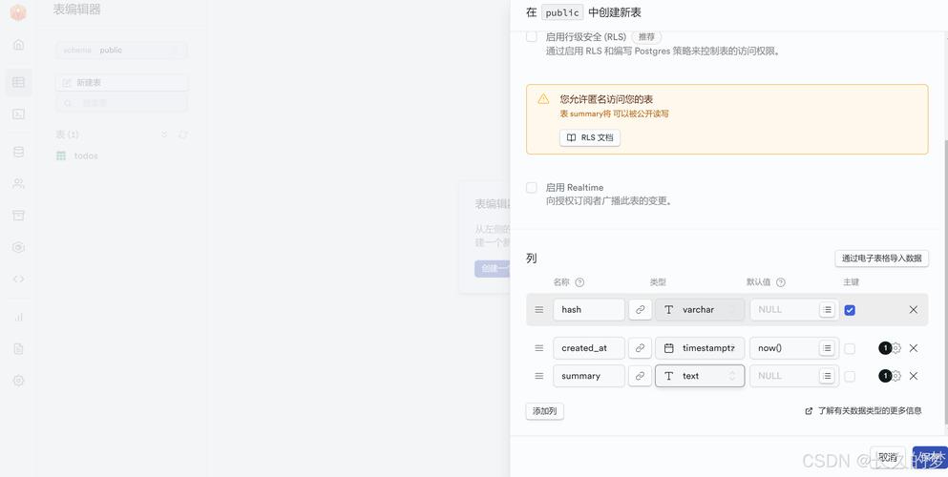948x477 pixels.
Task: Remove the summary column
Action: [914, 376]
